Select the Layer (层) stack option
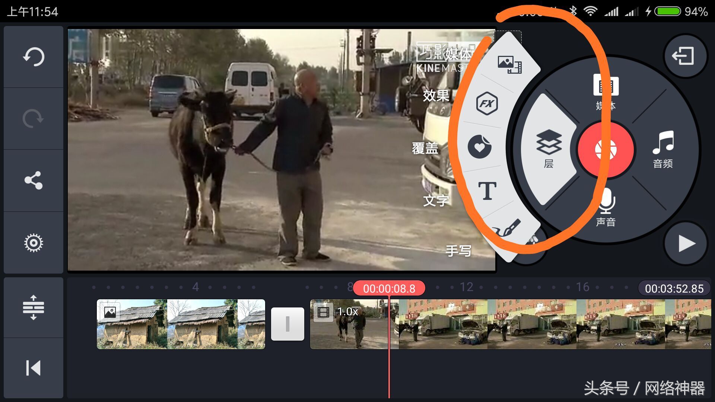This screenshot has width=715, height=402. click(x=549, y=149)
